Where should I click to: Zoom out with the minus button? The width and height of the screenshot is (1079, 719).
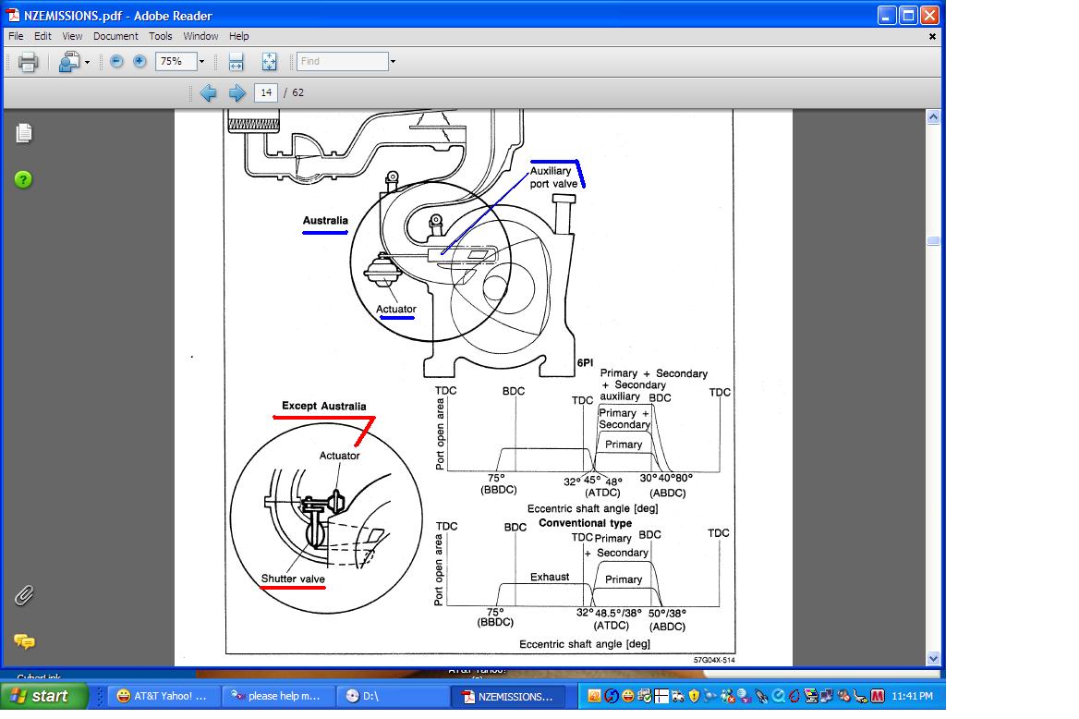(x=116, y=61)
